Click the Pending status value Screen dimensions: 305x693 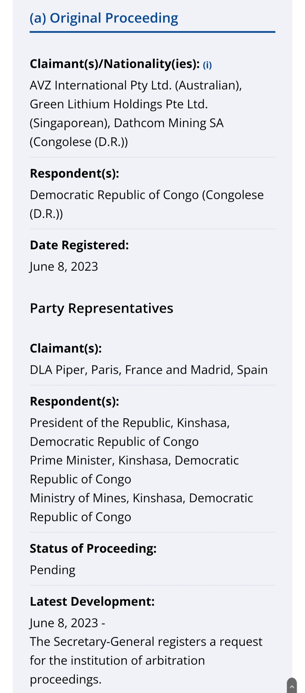click(53, 570)
